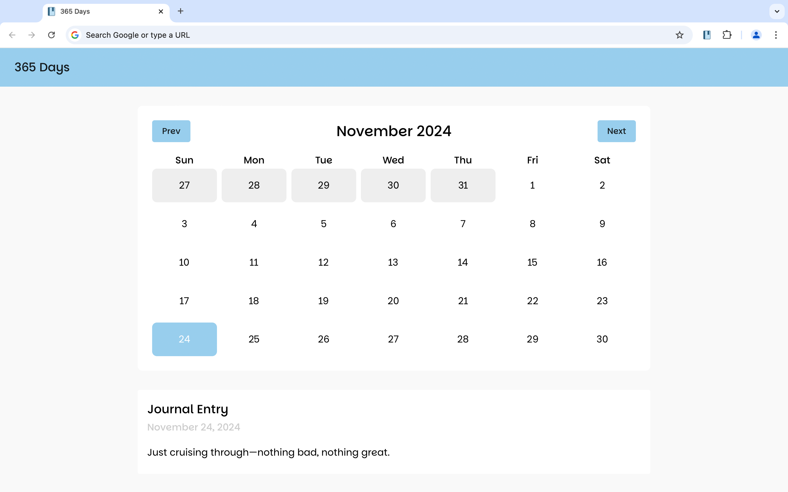Screen dimensions: 788x492
Task: Click the Chrome profile avatar icon
Action: click(x=756, y=35)
